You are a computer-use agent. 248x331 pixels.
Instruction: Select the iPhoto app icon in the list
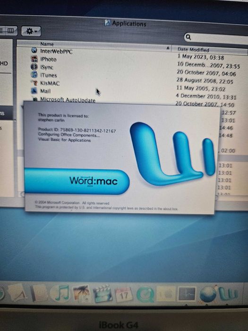34,59
